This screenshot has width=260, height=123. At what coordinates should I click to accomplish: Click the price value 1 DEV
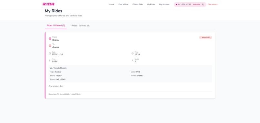pos(55,61)
